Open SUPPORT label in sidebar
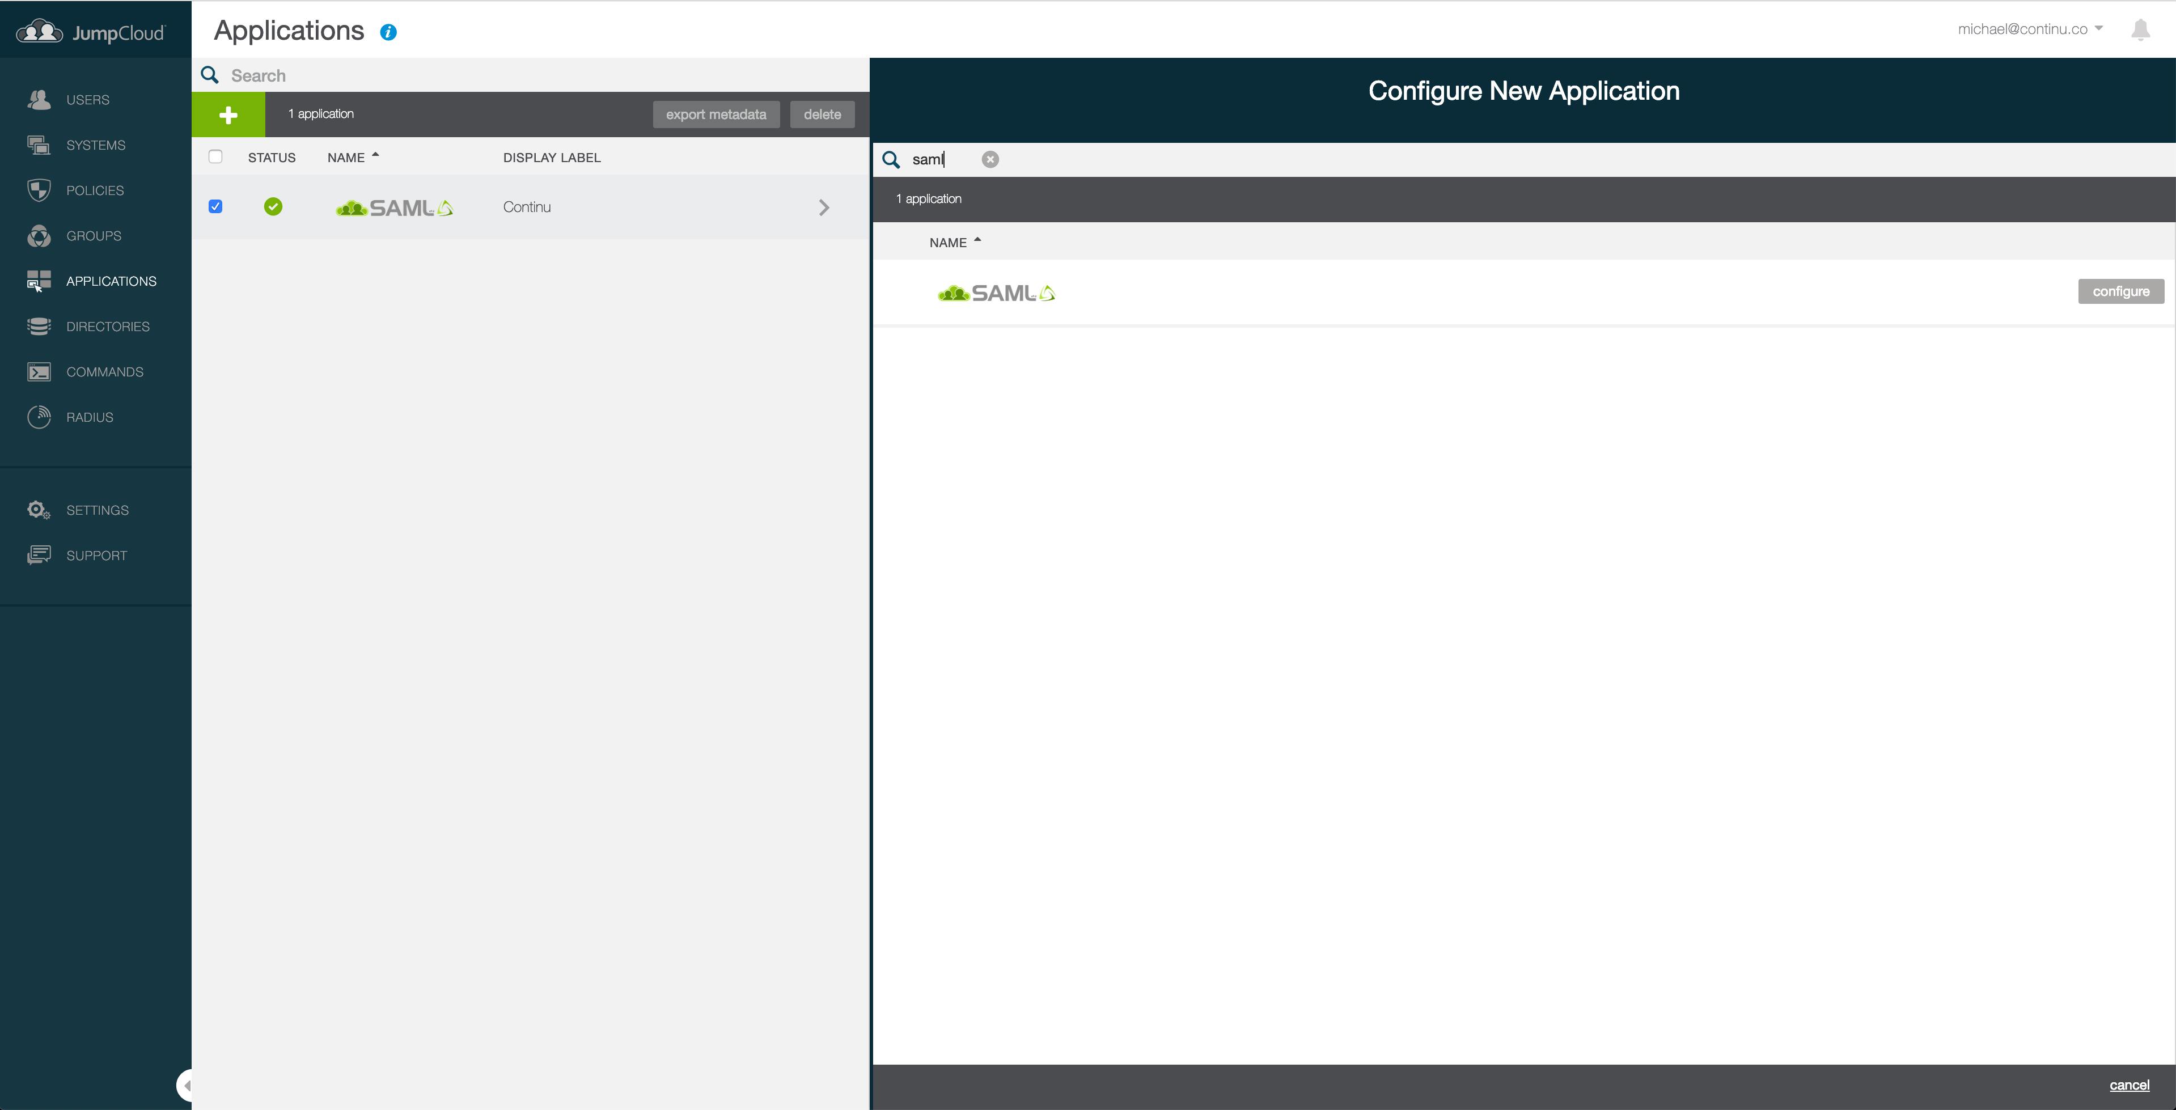The height and width of the screenshot is (1110, 2176). 97,555
